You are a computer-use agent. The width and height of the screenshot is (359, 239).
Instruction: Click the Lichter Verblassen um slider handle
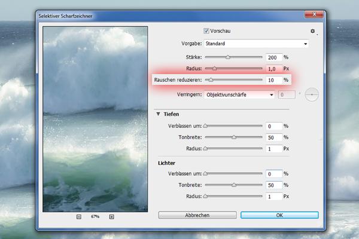[x=205, y=174]
